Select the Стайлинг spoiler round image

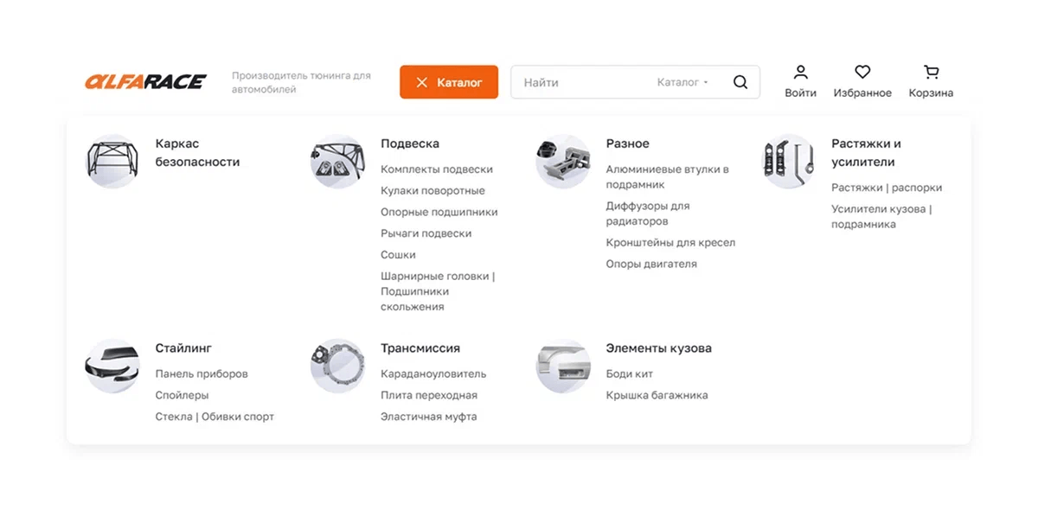(x=112, y=366)
